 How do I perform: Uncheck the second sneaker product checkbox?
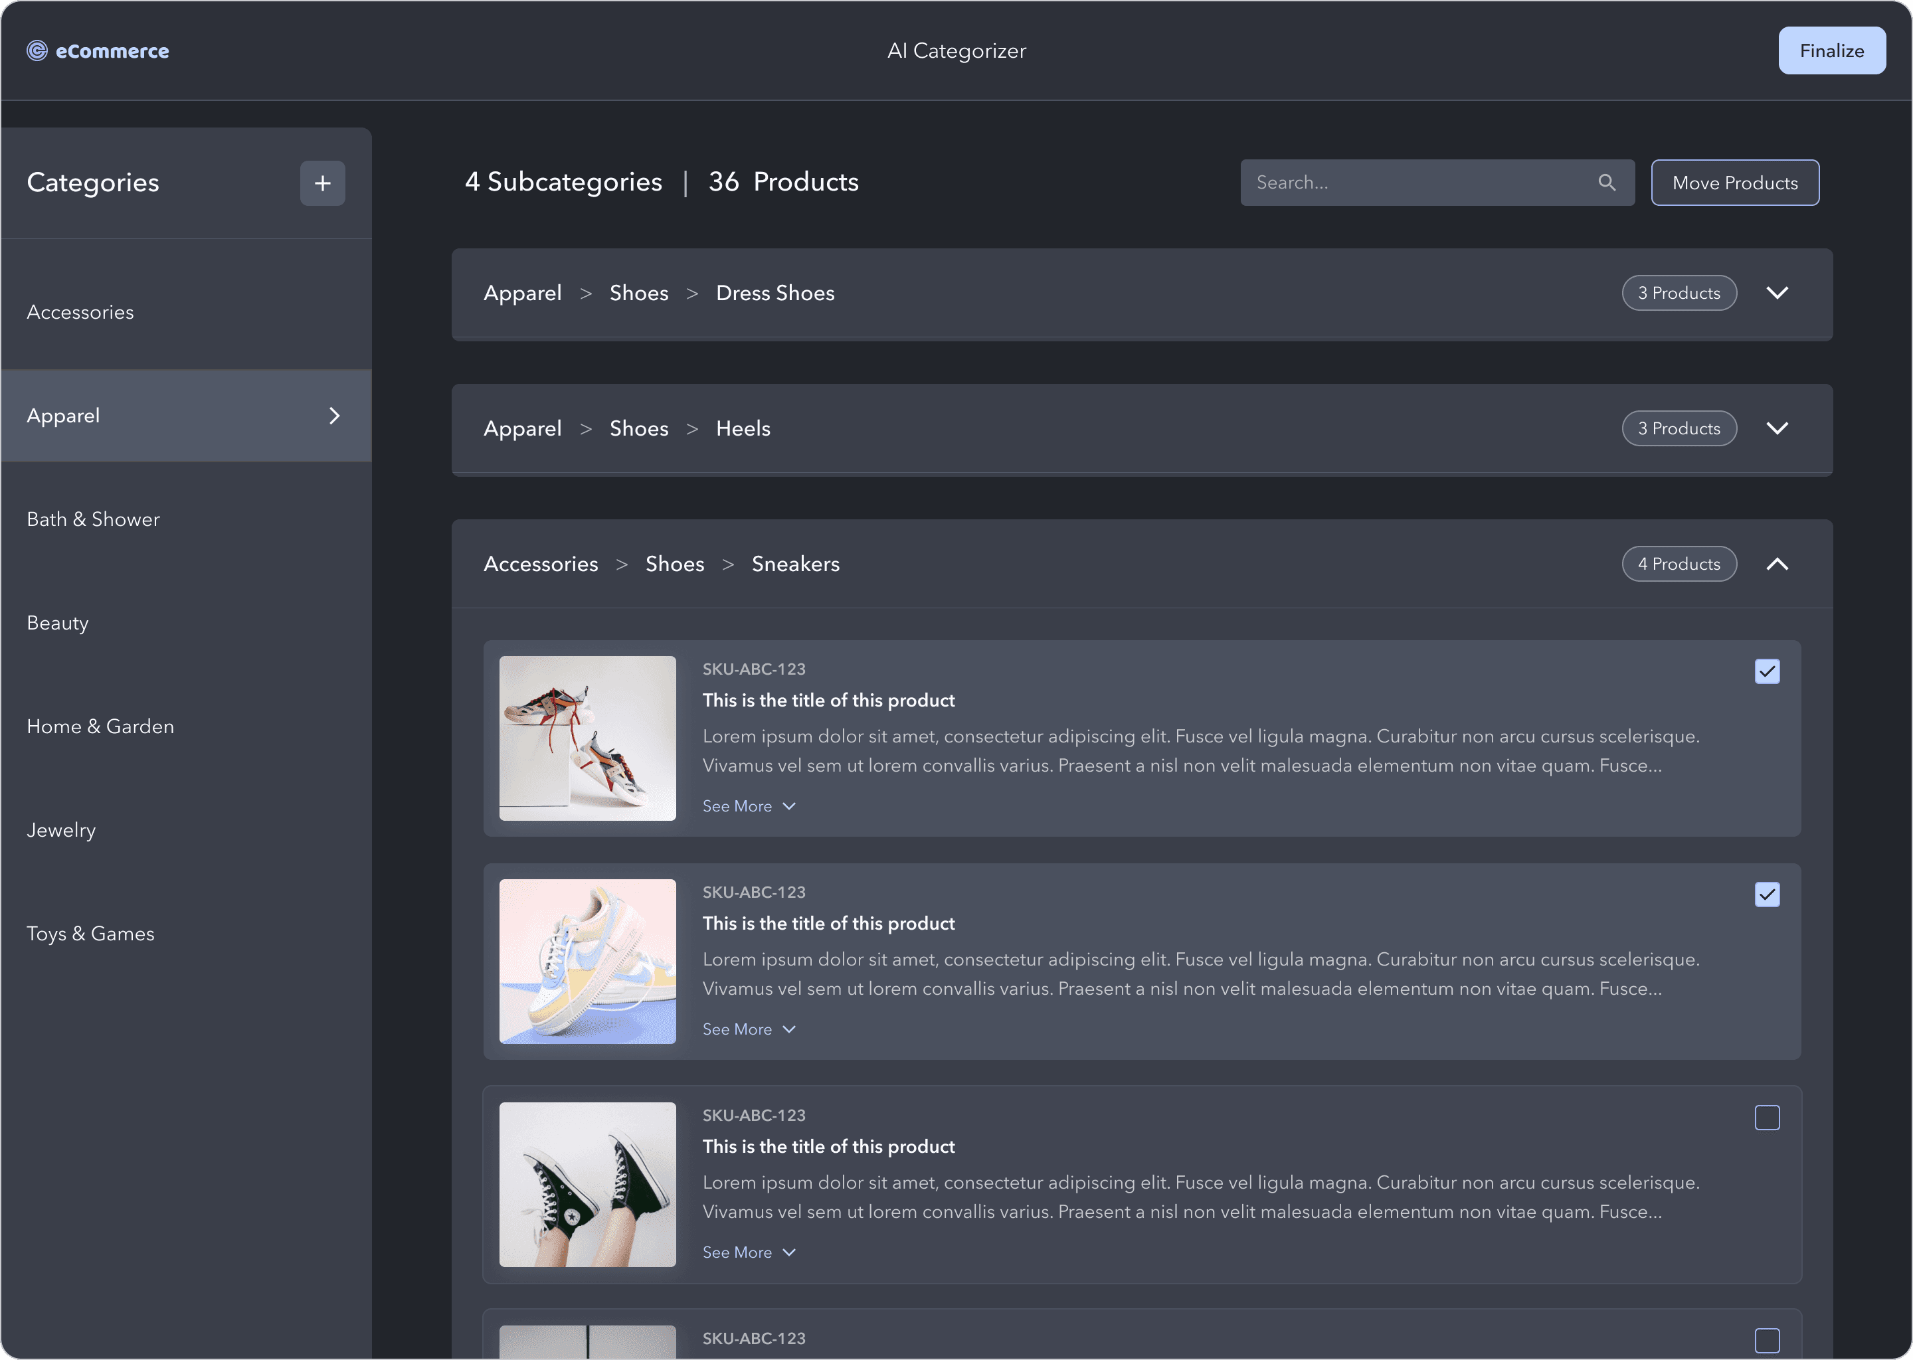(x=1766, y=894)
